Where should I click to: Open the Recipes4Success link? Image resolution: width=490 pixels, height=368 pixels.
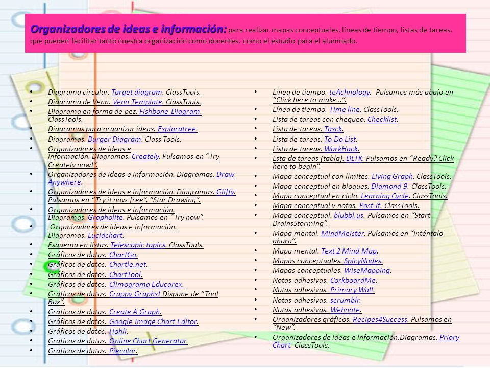coord(380,319)
